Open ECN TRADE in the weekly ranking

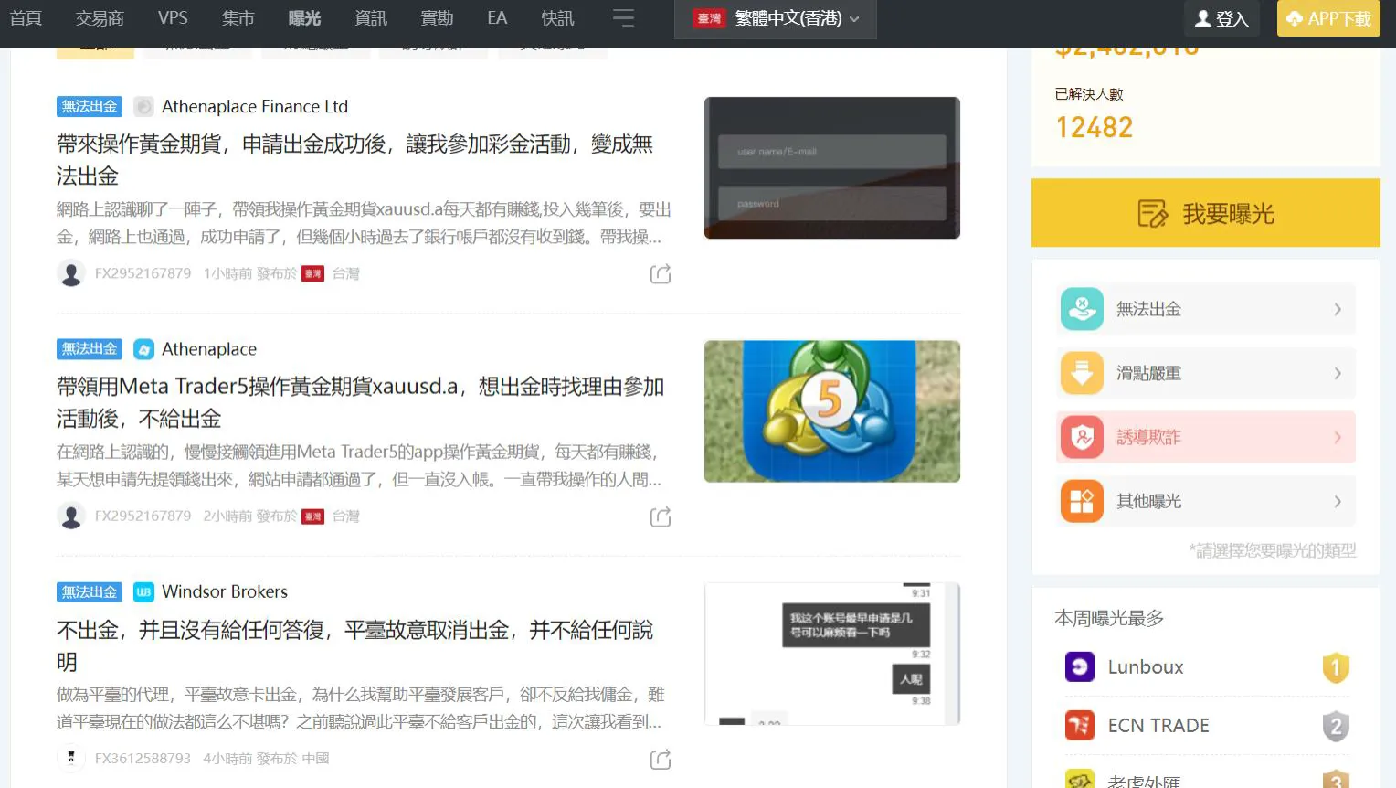pyautogui.click(x=1158, y=726)
